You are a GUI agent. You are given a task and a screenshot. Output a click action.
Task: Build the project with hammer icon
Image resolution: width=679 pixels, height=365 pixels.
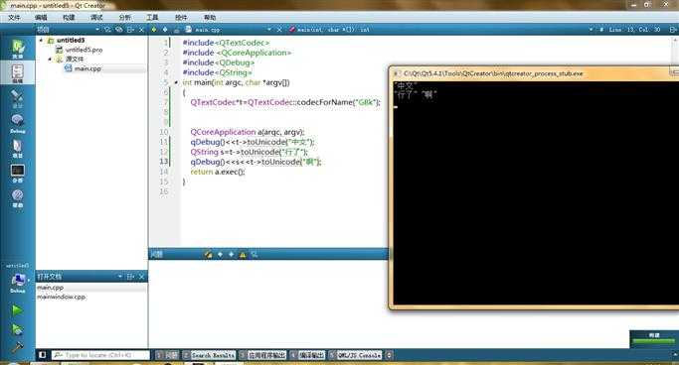[17, 347]
